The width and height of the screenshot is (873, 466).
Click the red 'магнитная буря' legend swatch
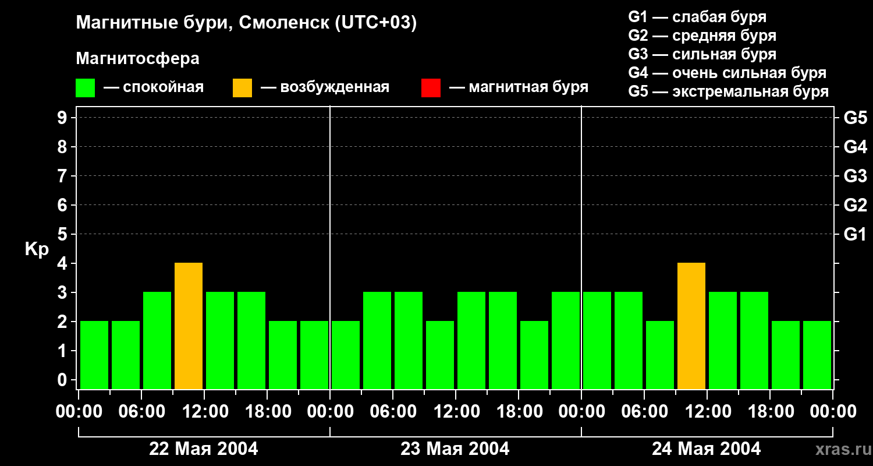431,88
